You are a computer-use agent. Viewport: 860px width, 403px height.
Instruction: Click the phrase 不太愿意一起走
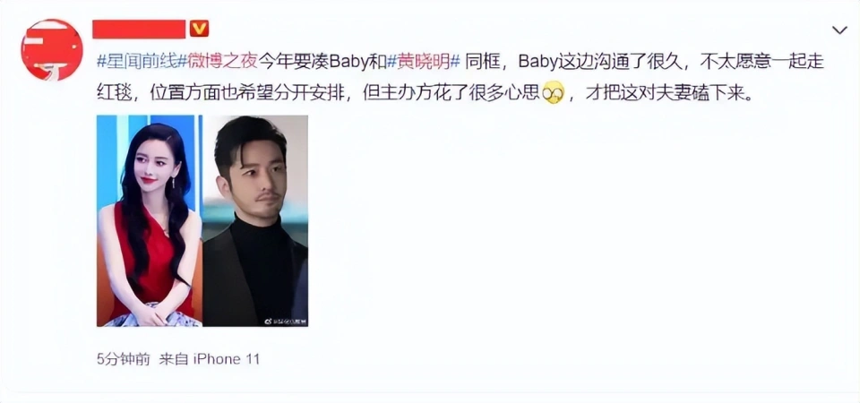click(762, 61)
